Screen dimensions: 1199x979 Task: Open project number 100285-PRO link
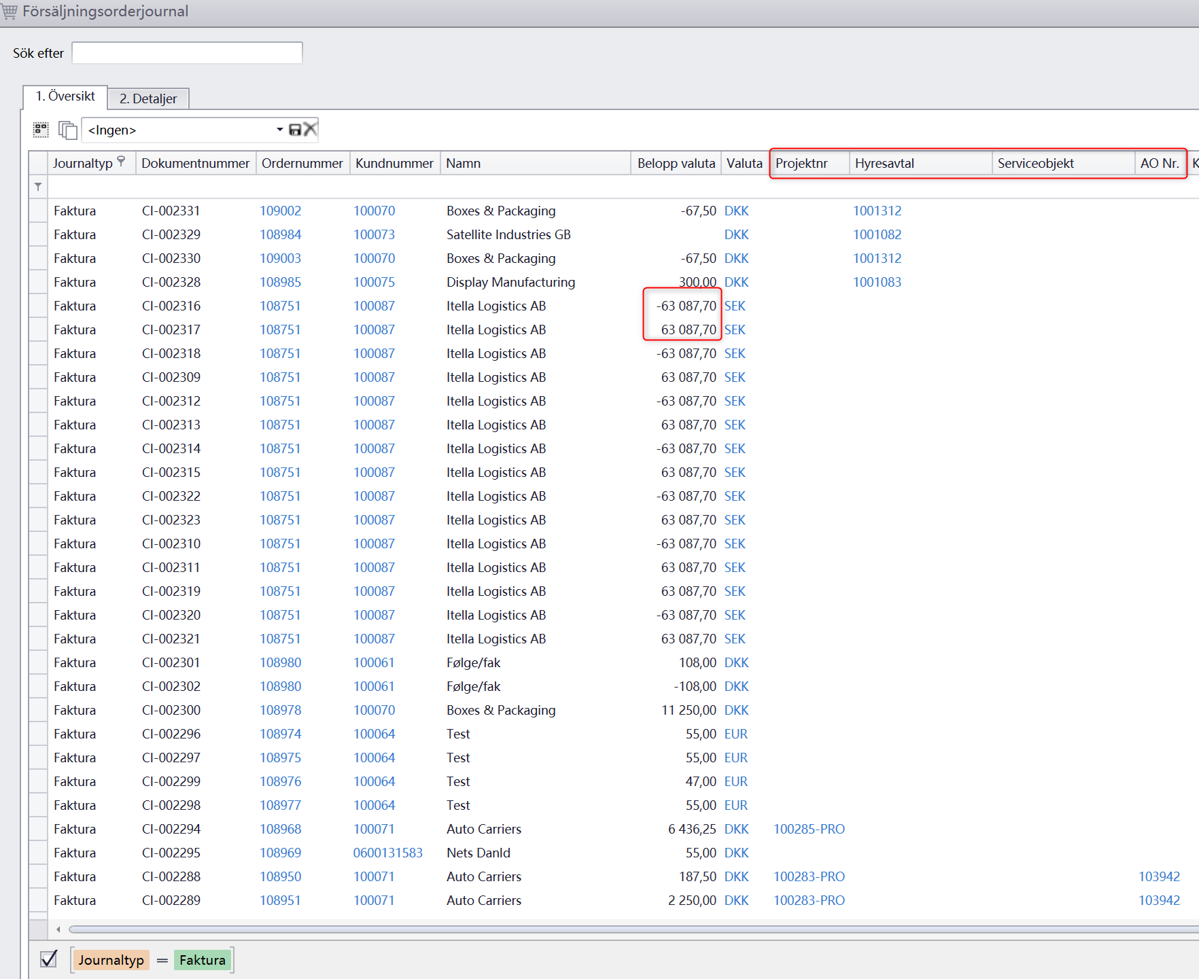tap(810, 829)
